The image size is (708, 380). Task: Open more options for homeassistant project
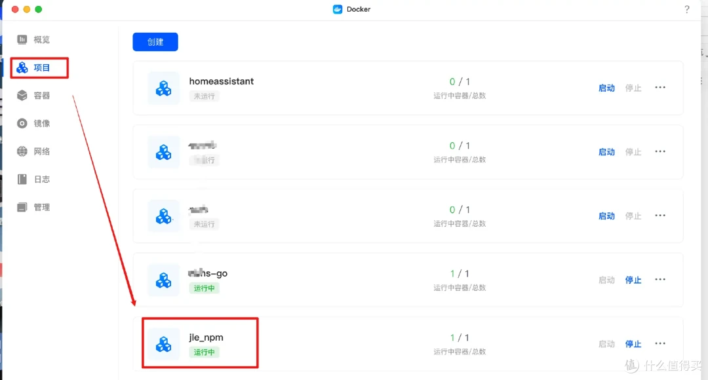(660, 88)
